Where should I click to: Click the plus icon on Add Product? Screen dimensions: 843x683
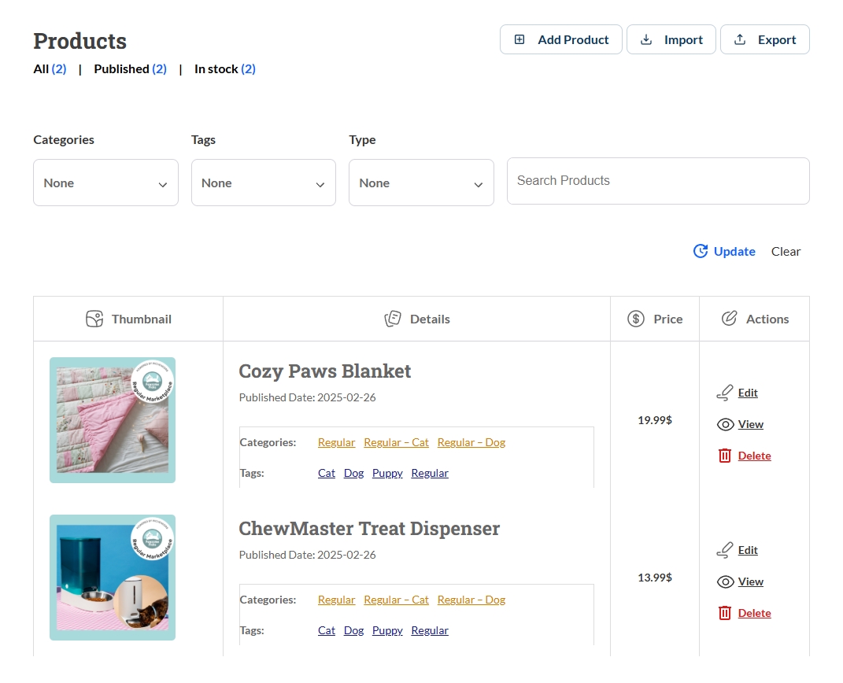(519, 39)
